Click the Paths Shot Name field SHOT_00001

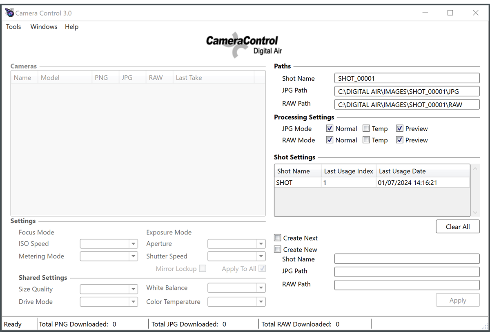tap(407, 78)
